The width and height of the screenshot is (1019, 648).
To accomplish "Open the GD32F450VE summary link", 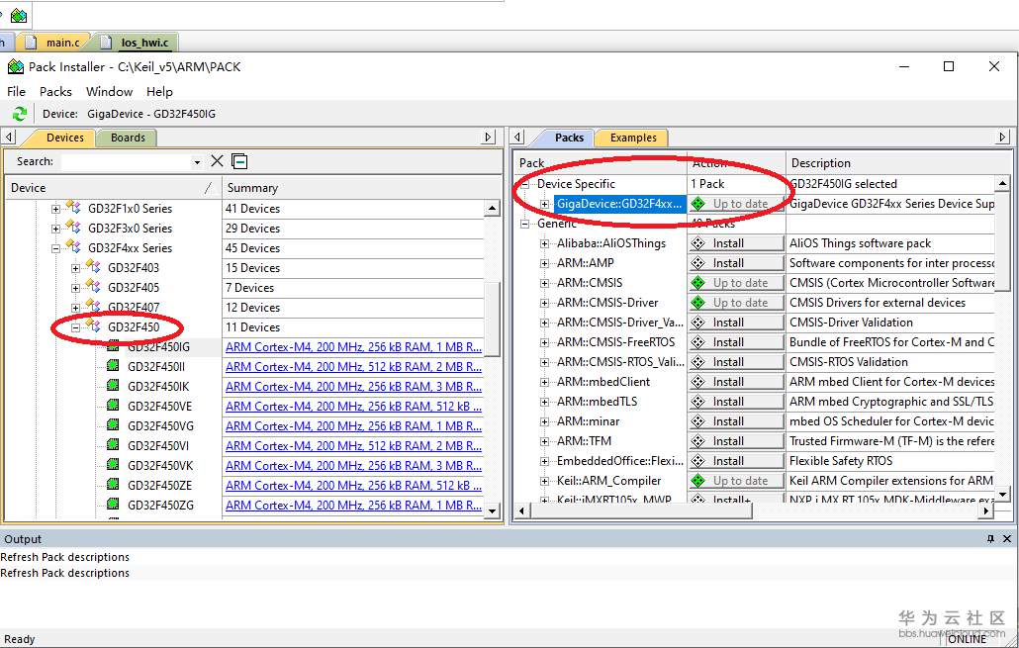I will (x=353, y=406).
